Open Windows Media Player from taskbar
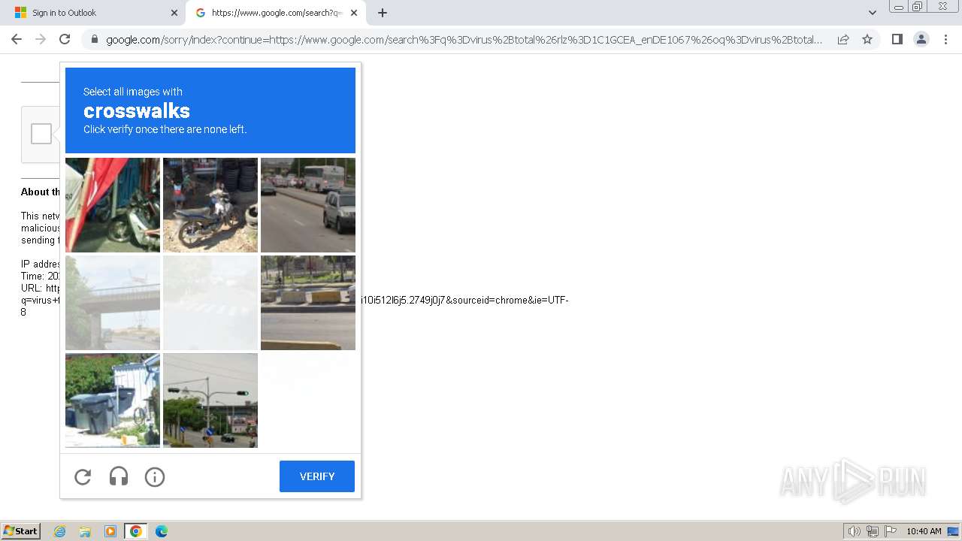Viewport: 962px width, 541px height. (x=110, y=531)
